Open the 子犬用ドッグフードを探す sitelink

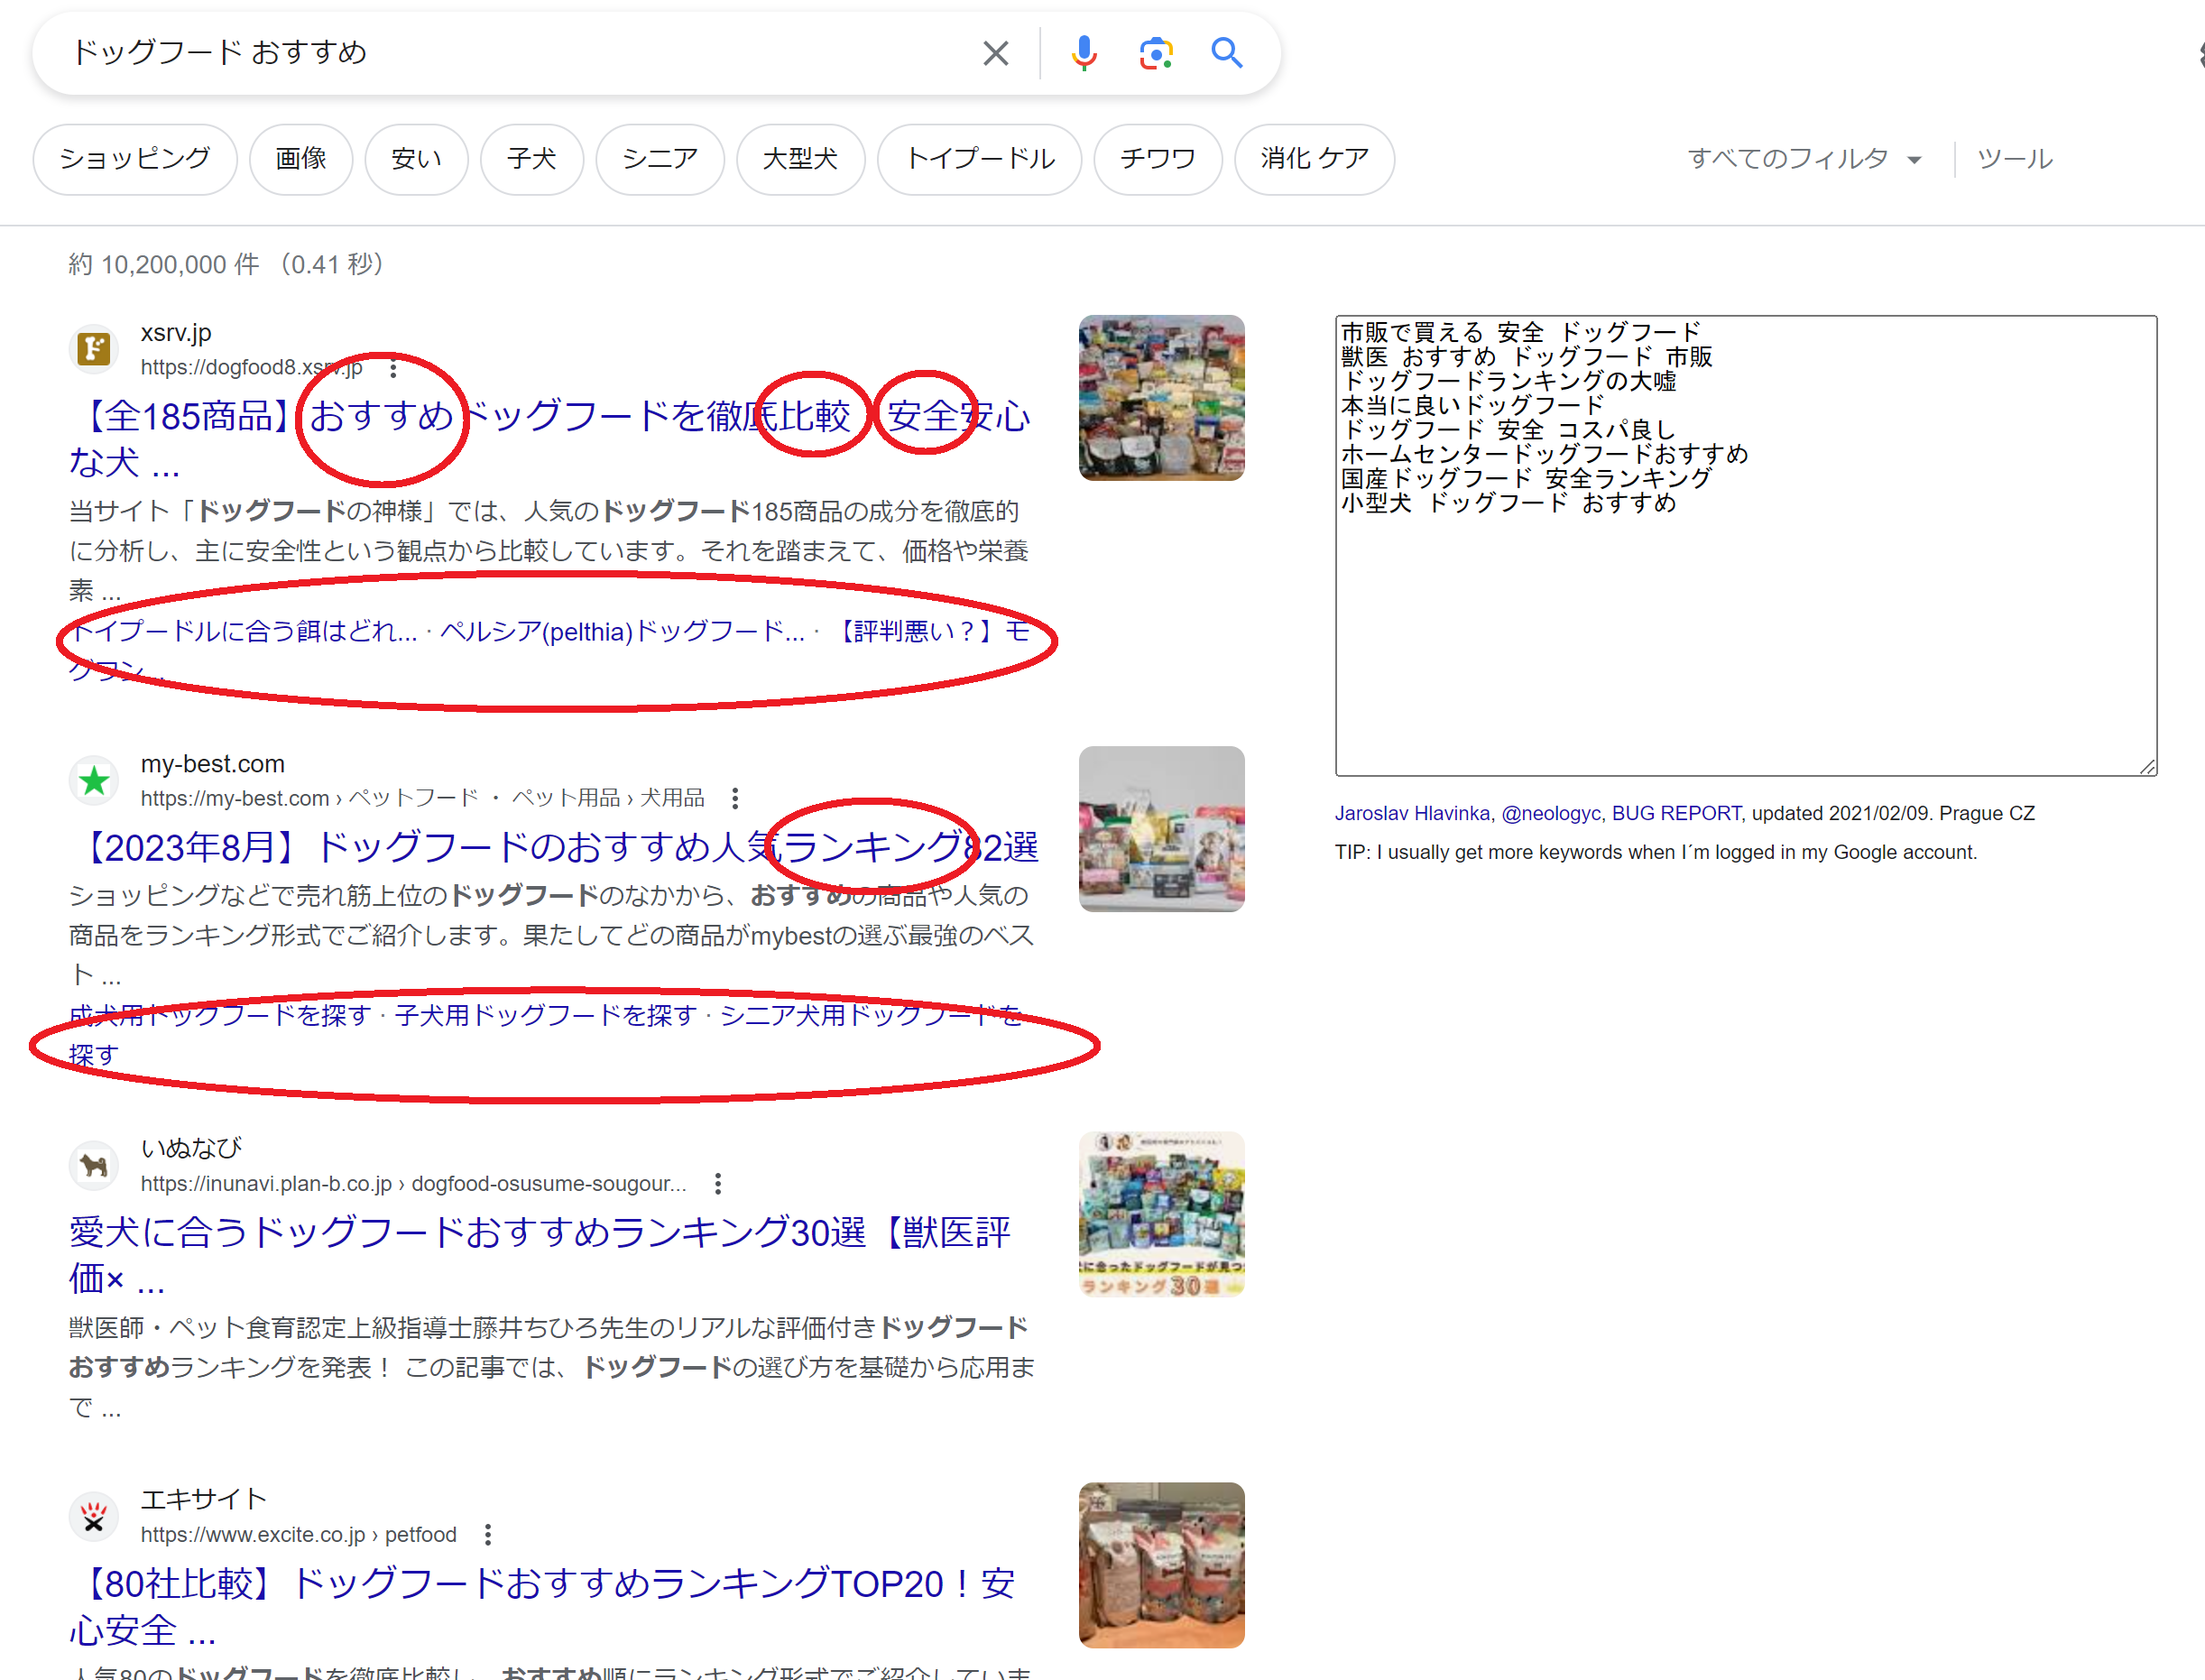pos(545,1015)
